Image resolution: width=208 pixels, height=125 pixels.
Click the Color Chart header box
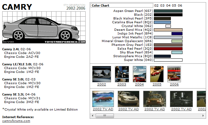point(122,5)
